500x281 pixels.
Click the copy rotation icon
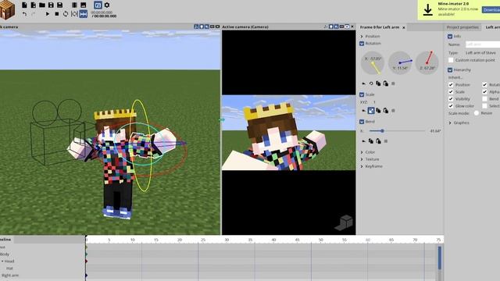tap(378, 84)
